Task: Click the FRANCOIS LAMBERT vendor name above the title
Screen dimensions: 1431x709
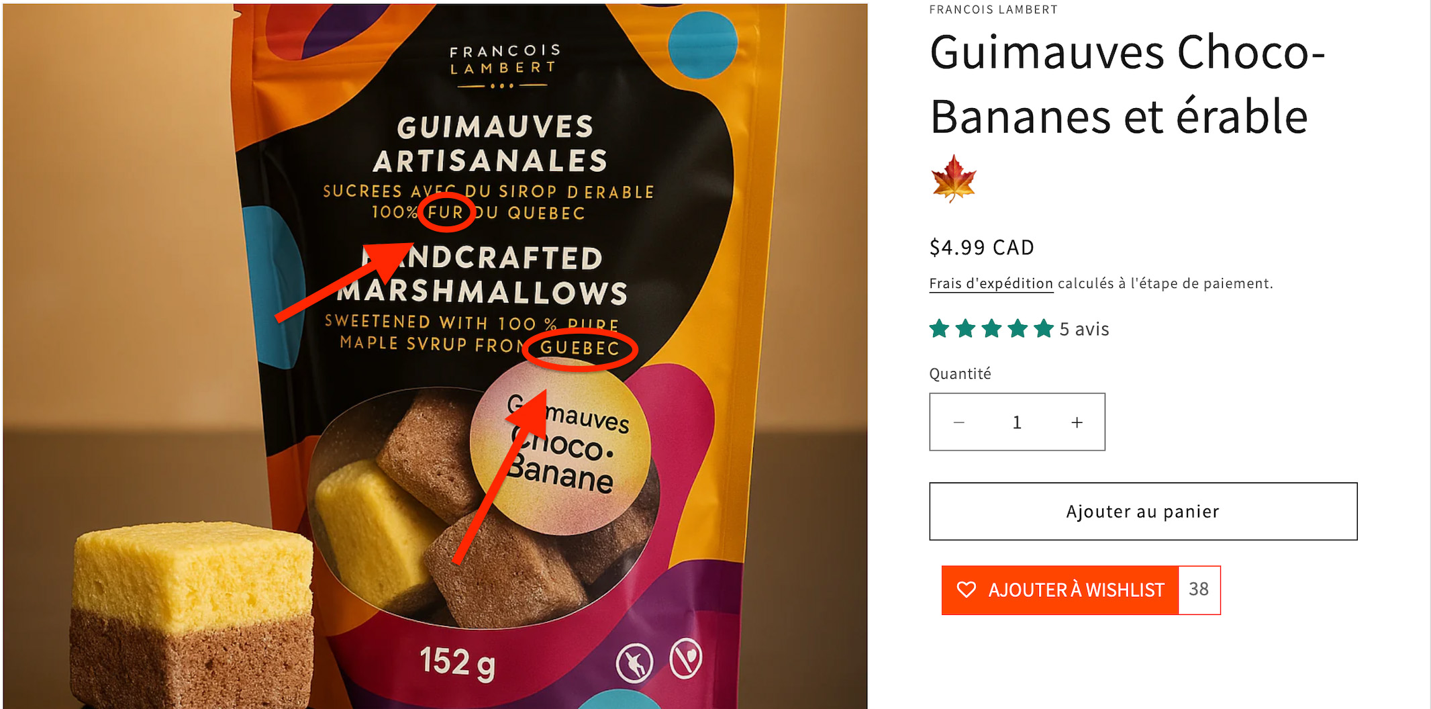Action: tap(993, 9)
